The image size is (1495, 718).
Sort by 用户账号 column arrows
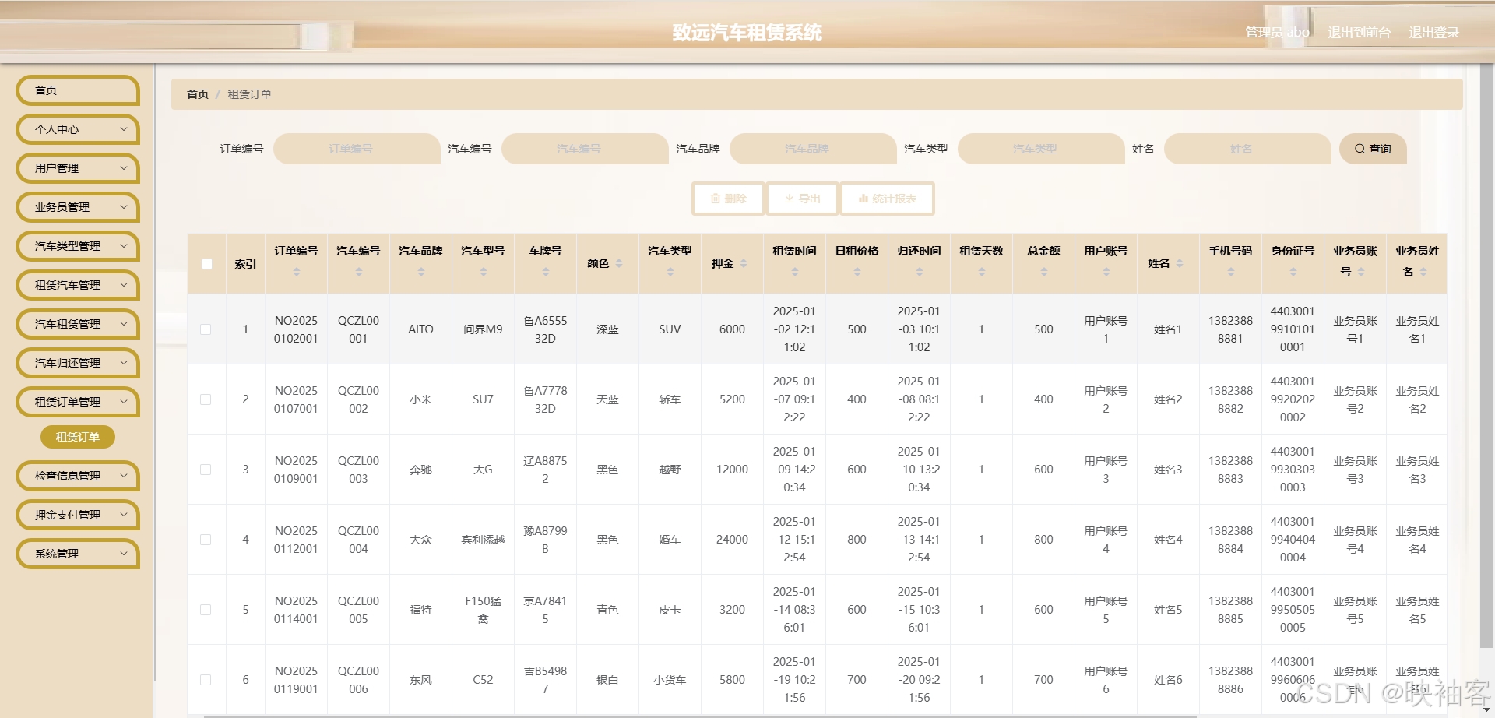click(1106, 272)
